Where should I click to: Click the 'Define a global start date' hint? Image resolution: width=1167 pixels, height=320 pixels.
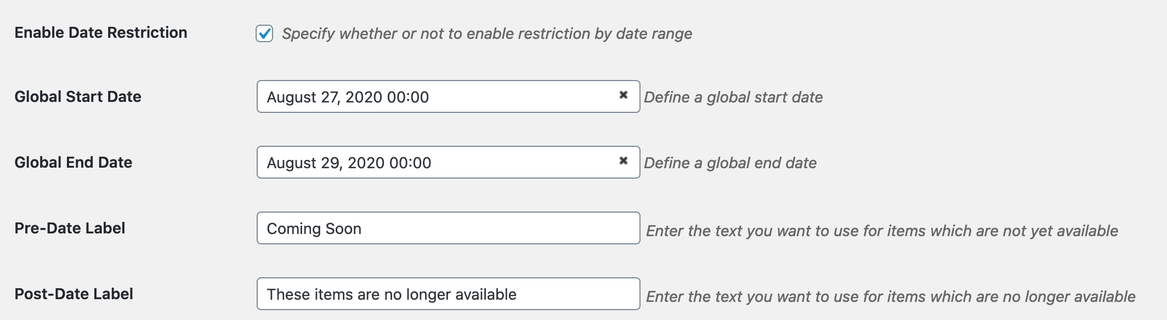[x=733, y=97]
